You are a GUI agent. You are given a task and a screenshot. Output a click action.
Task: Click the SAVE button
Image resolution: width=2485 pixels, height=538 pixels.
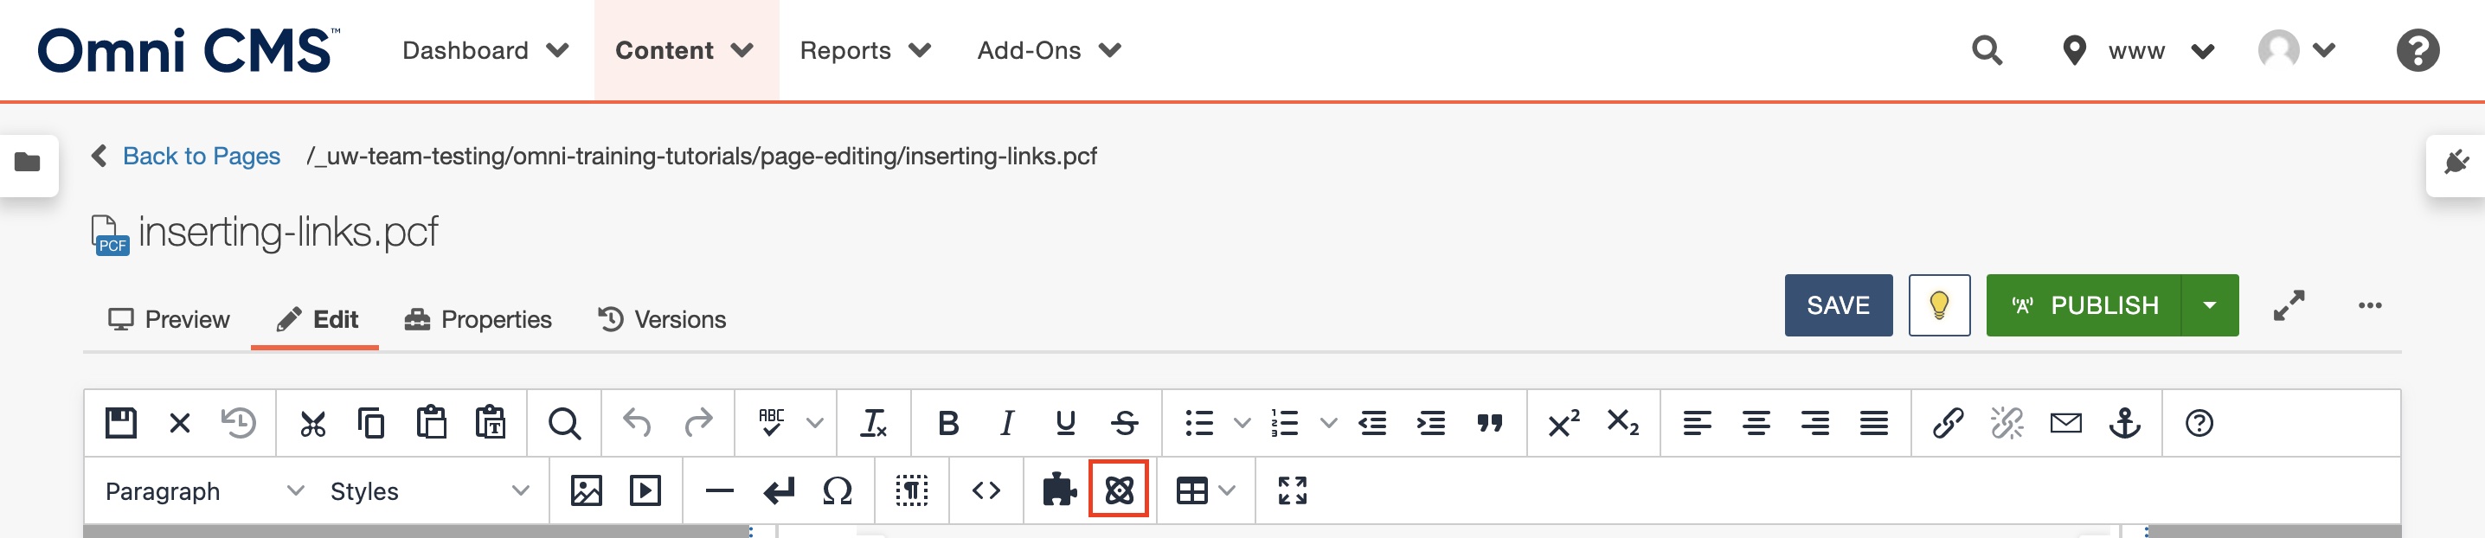click(1837, 305)
